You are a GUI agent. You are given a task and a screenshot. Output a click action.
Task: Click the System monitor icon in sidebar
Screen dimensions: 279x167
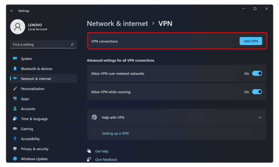pos(15,59)
